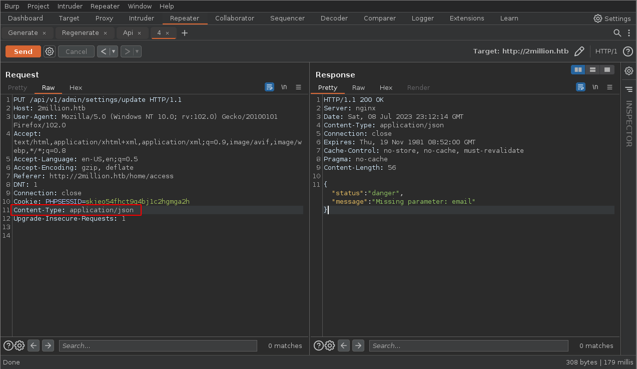Open request search help icon
The image size is (637, 369).
coord(8,346)
